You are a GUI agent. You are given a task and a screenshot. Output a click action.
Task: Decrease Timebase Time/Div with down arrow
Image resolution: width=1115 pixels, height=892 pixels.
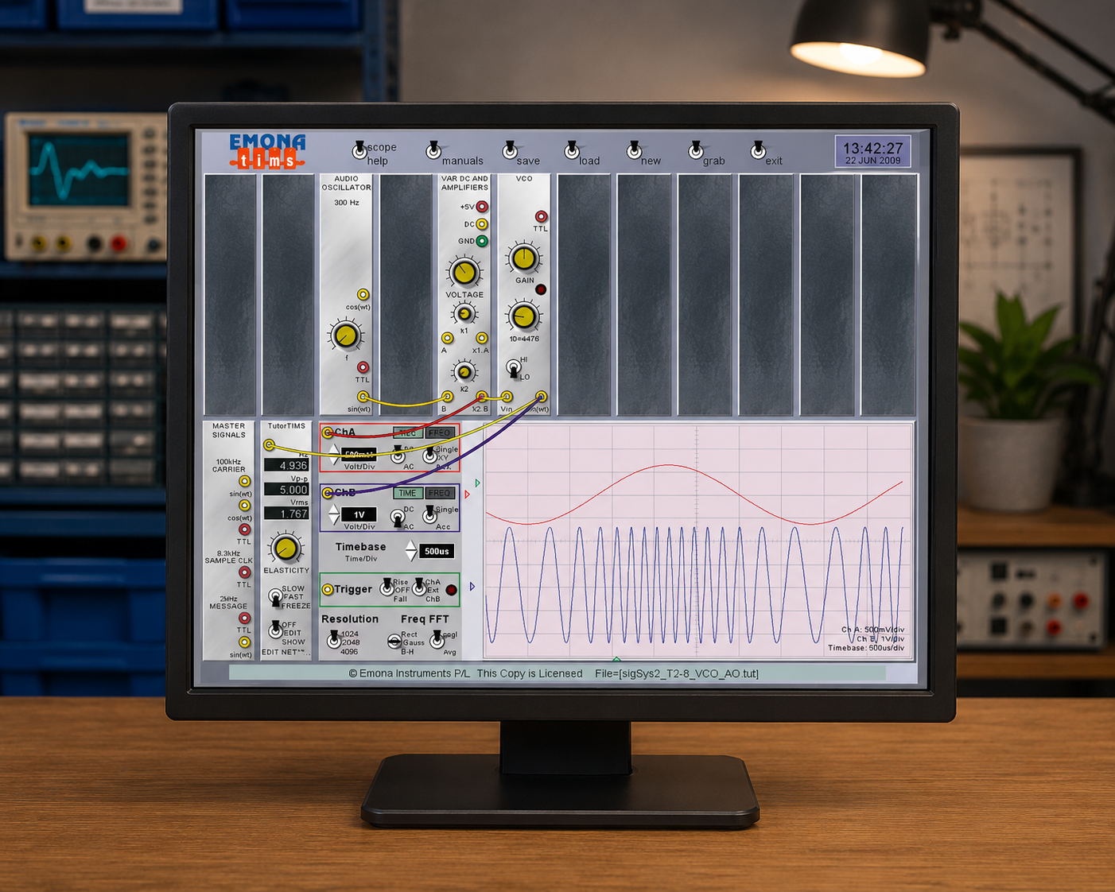[x=411, y=556]
